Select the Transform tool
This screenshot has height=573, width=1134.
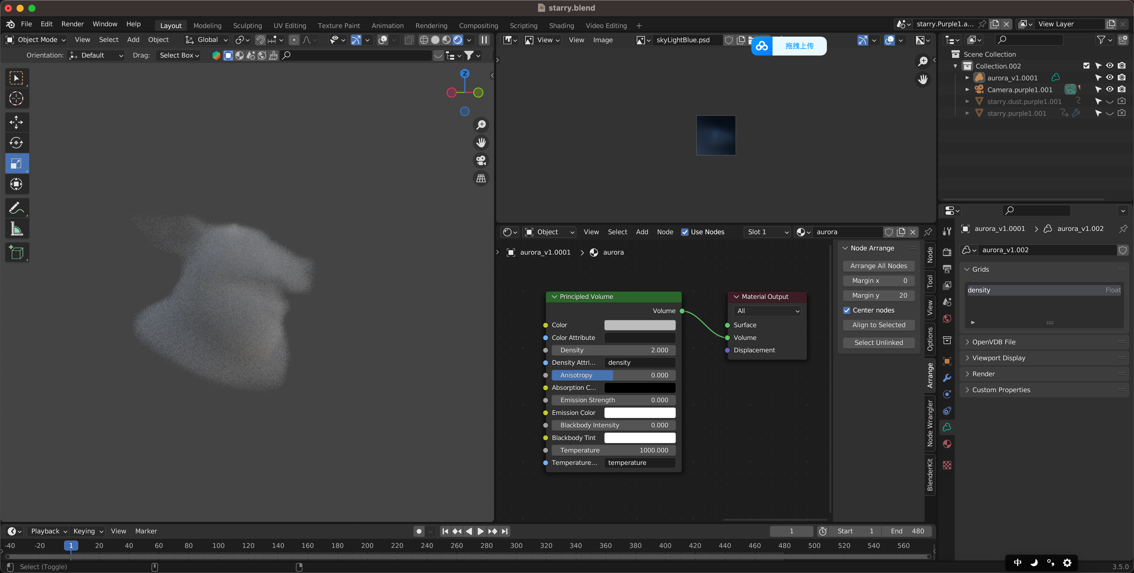[16, 184]
